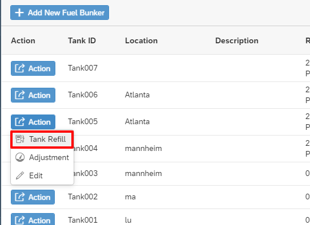The height and width of the screenshot is (225, 310).
Task: Click the mannheim location in the Tank004 row
Action: (x=143, y=148)
